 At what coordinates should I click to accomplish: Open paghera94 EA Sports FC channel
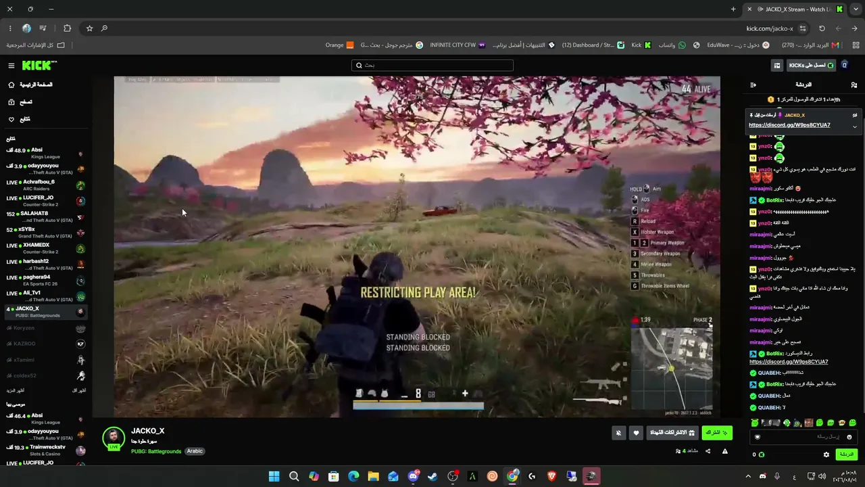tap(45, 280)
